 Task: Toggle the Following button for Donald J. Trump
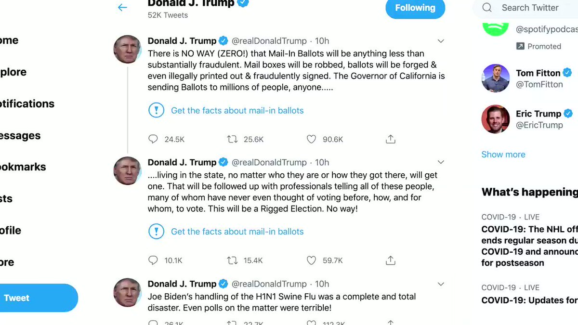click(415, 8)
